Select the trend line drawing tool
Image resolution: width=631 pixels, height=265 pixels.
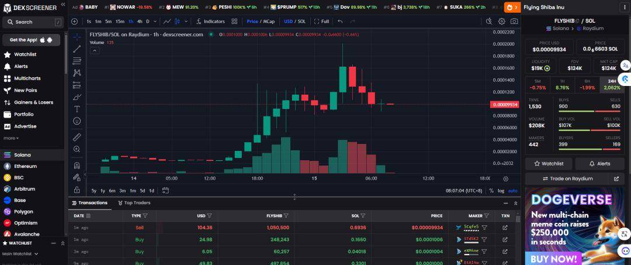coord(77,49)
